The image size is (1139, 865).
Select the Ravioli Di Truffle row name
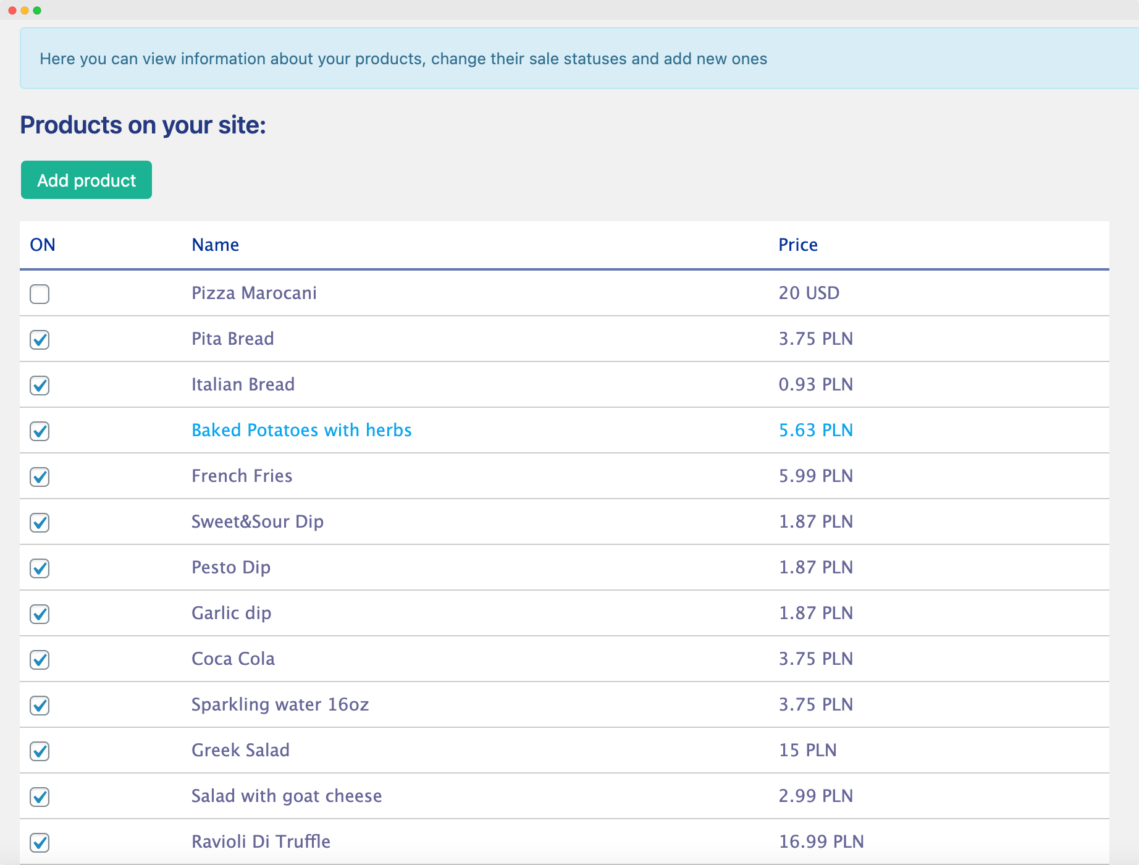pyautogui.click(x=261, y=842)
